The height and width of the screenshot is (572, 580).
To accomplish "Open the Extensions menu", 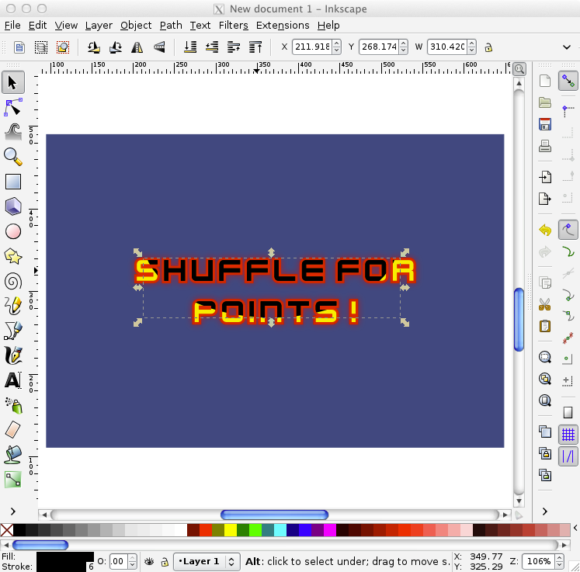I will 283,25.
